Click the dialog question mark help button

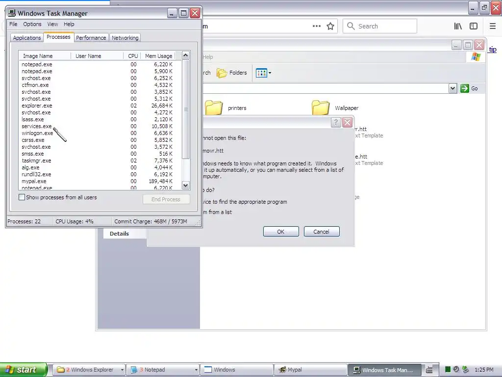point(335,122)
